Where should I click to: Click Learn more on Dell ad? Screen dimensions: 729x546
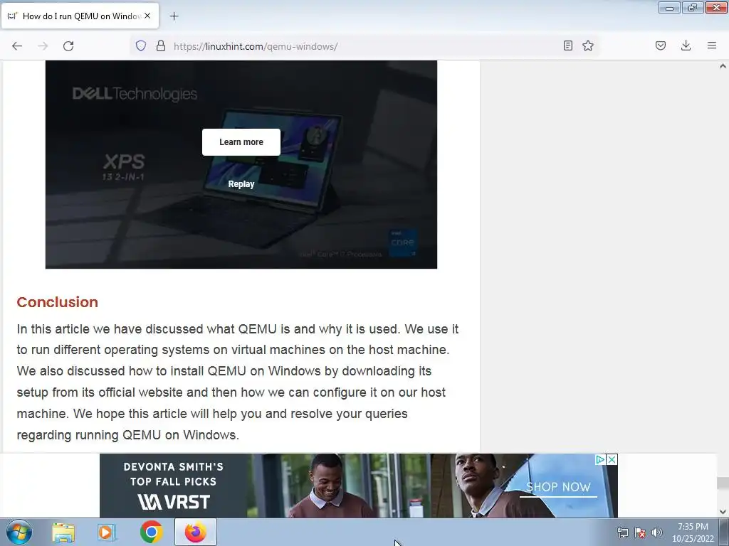(241, 142)
